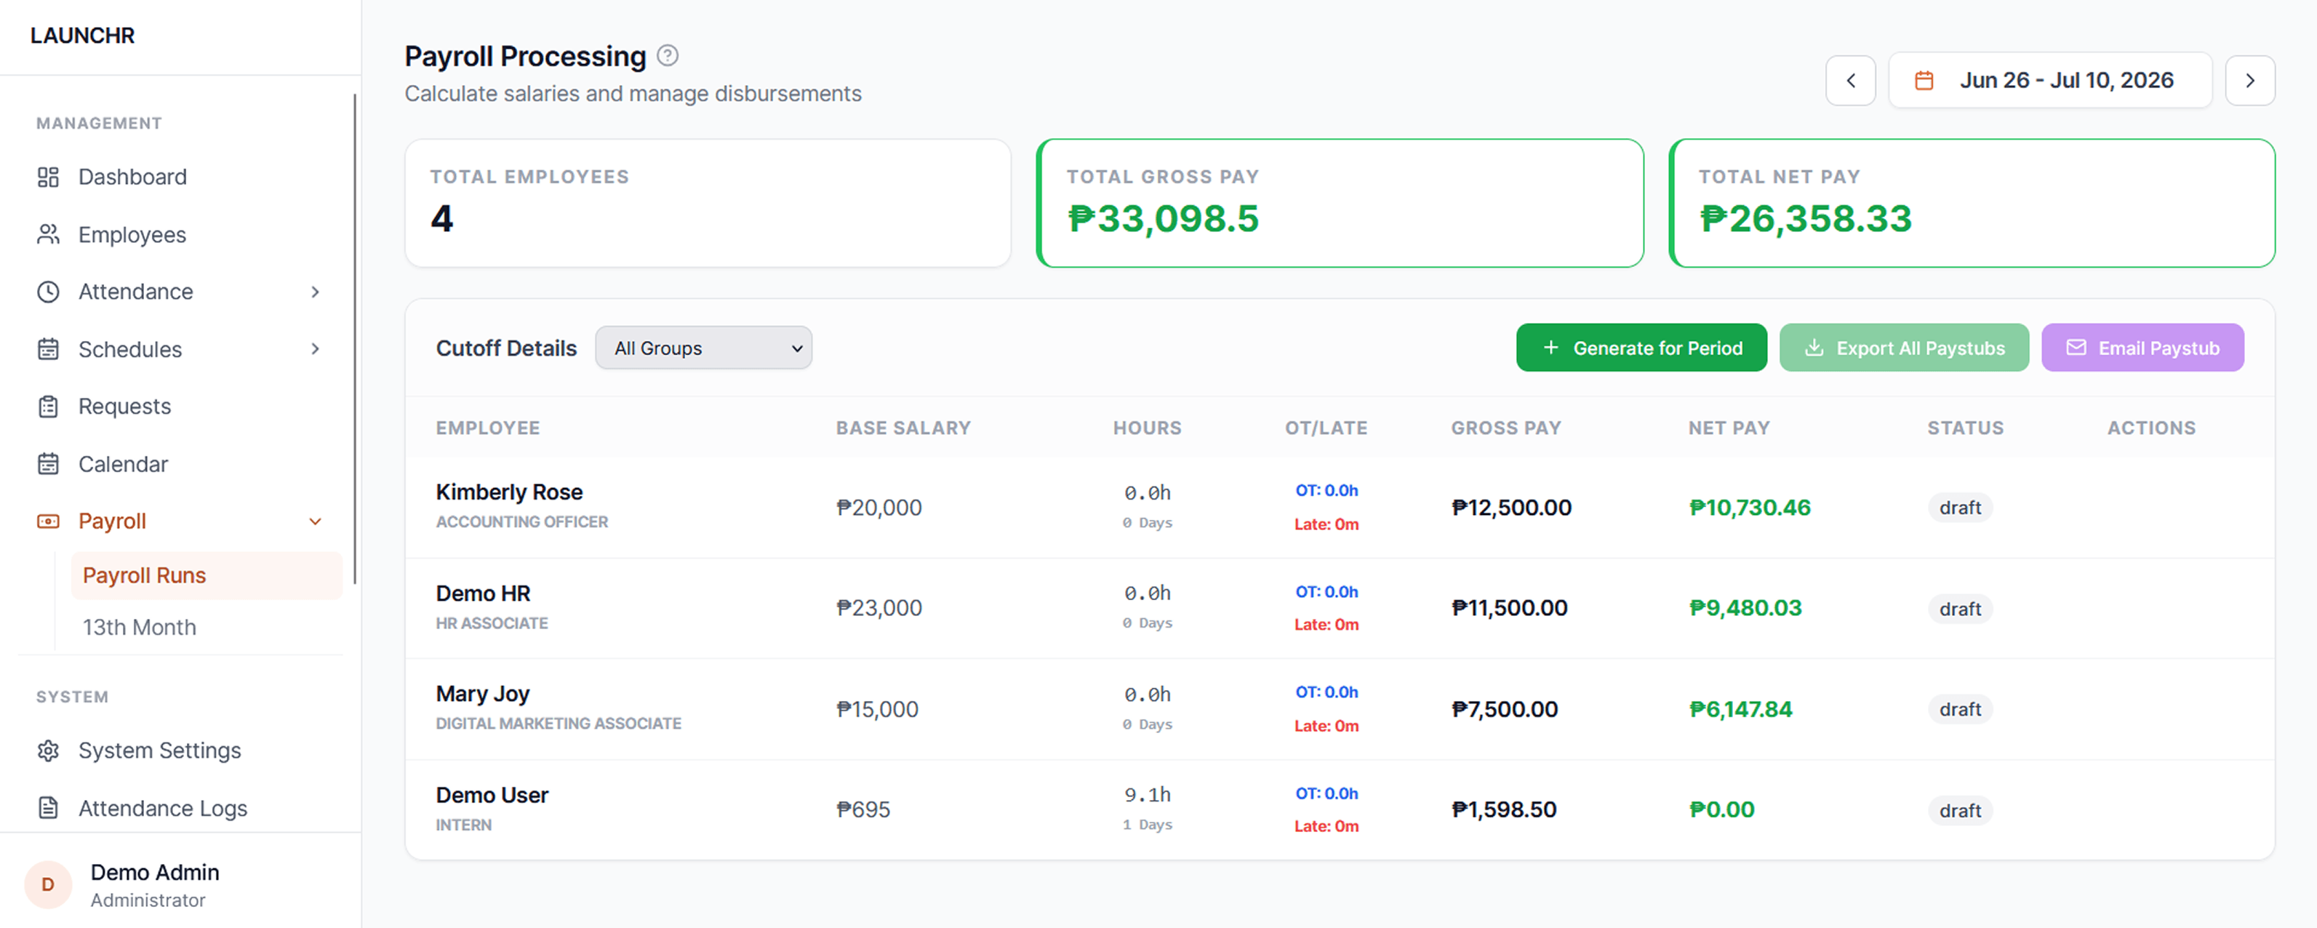Screen dimensions: 2317x928
Task: Select the Demo User employee name
Action: coord(492,796)
